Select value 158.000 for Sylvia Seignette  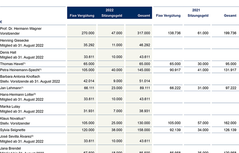144,130
